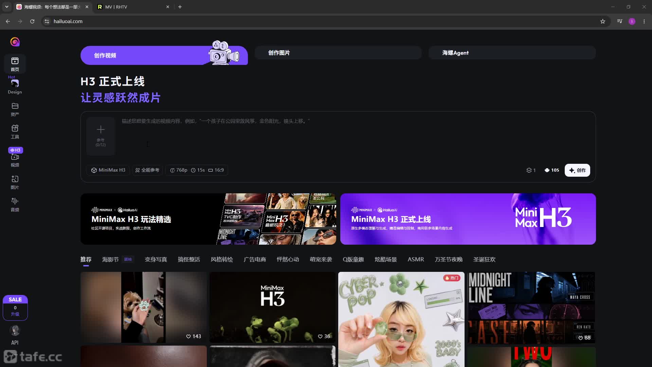Switch to the 创作图片 tab
Viewport: 652px width, 367px height.
pyautogui.click(x=338, y=53)
